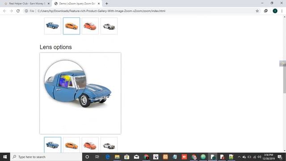This screenshot has width=286, height=161.
Task: Open battery status in system tray
Action: pyautogui.click(x=249, y=157)
